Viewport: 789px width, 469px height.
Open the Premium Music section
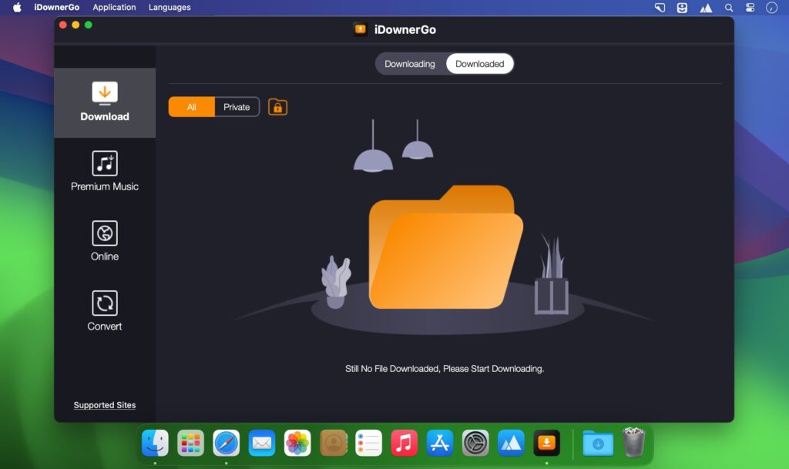pos(104,171)
